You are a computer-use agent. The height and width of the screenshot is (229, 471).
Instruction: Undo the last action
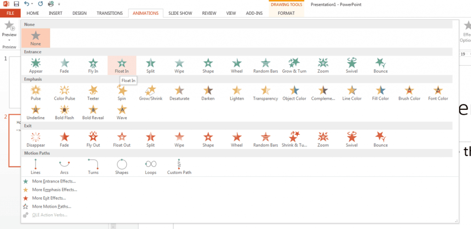[27, 4]
